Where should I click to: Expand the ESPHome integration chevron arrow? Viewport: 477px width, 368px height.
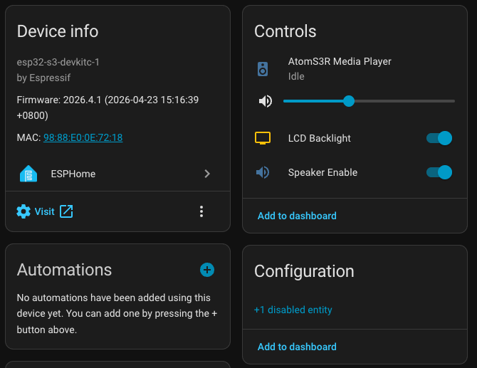click(x=207, y=174)
